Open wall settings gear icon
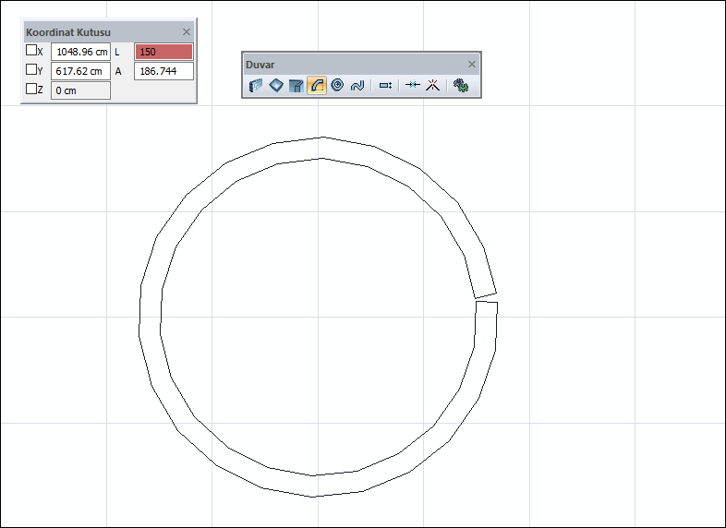Viewport: 726px width, 528px height. (x=461, y=86)
